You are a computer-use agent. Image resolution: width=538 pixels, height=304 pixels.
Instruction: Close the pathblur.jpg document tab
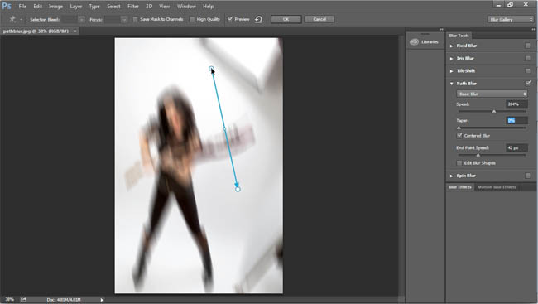75,31
